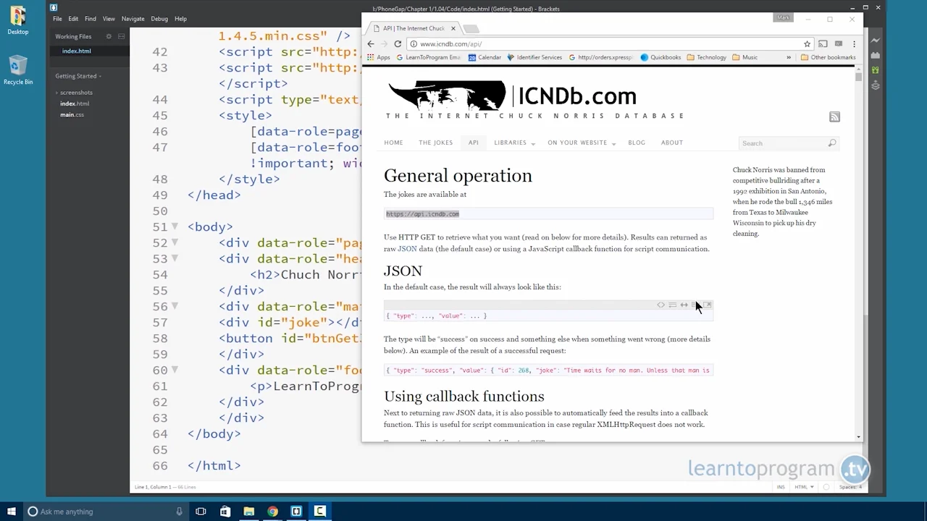Go to The Jokes nav item

(x=435, y=143)
